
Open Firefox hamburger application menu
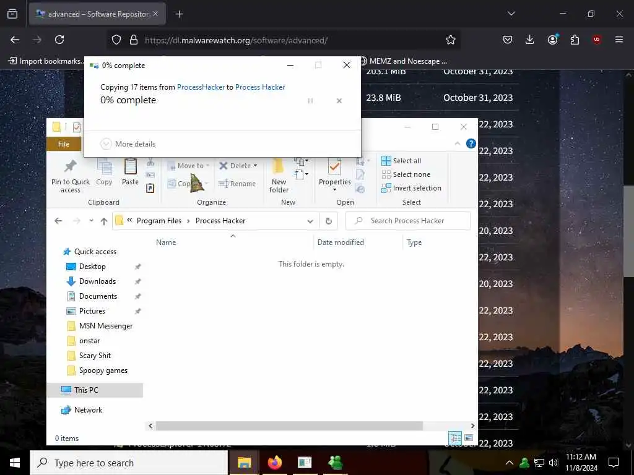coord(619,40)
